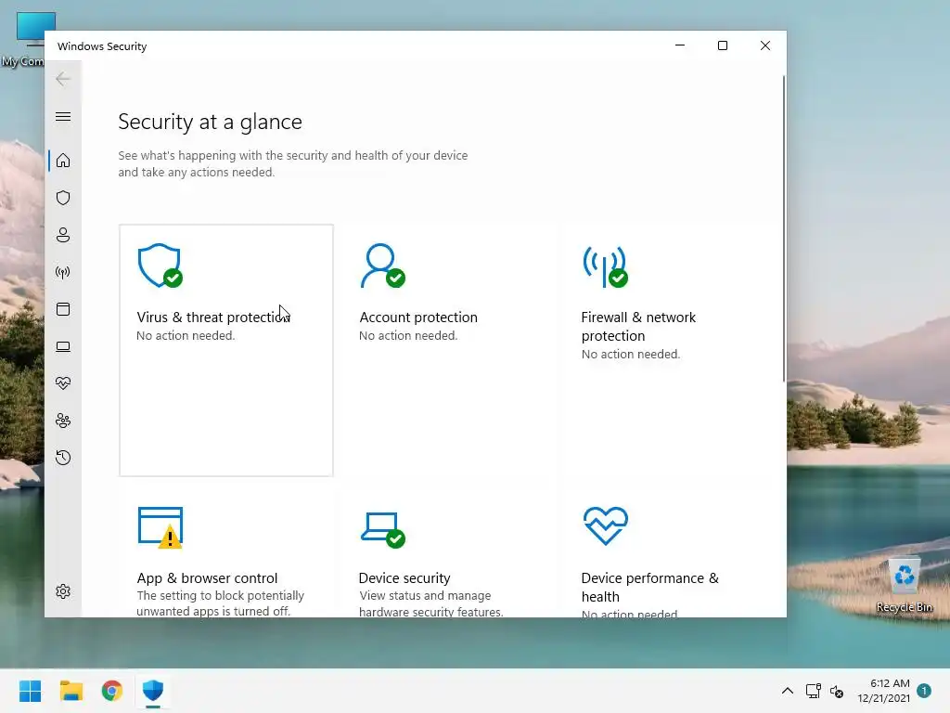Click the Windows Security taskbar icon
The image size is (950, 713).
[x=153, y=691]
